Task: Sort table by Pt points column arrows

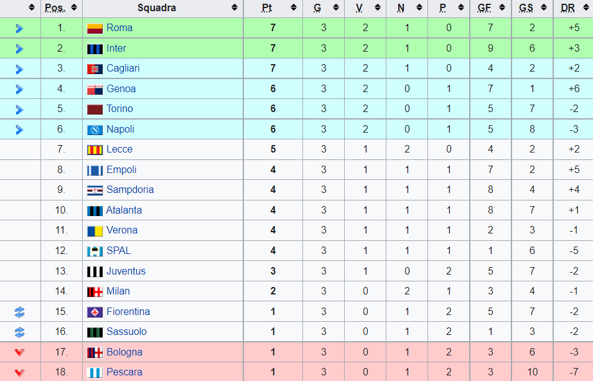Action: (294, 7)
